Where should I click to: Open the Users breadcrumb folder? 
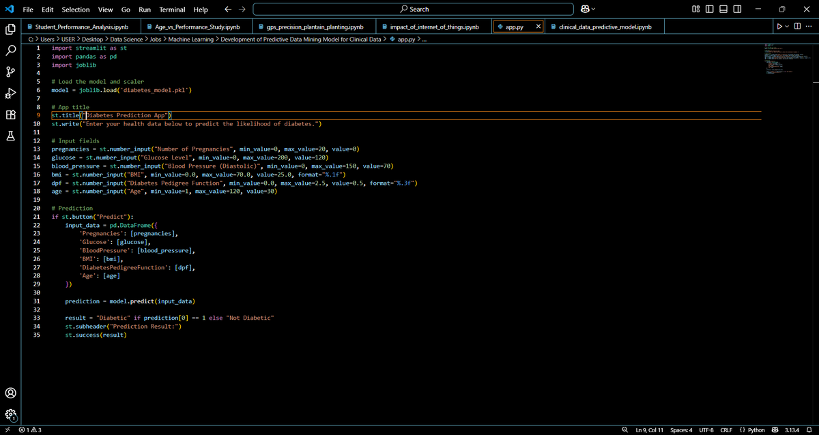47,40
